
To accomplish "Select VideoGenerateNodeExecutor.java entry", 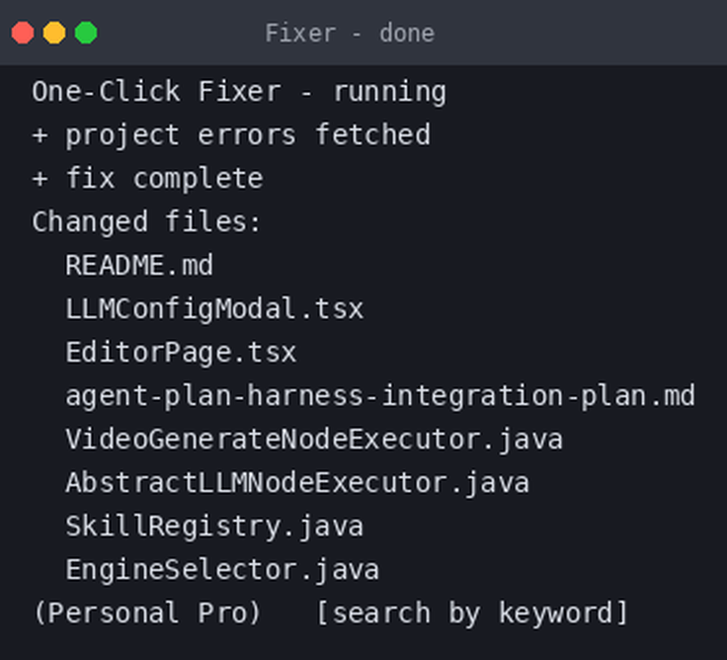I will [314, 440].
